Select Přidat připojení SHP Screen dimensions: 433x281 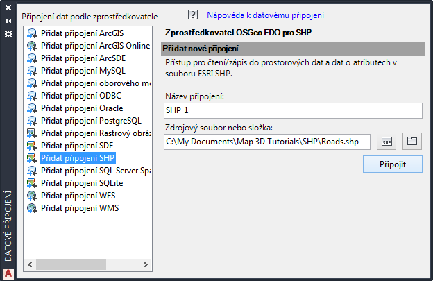78,158
